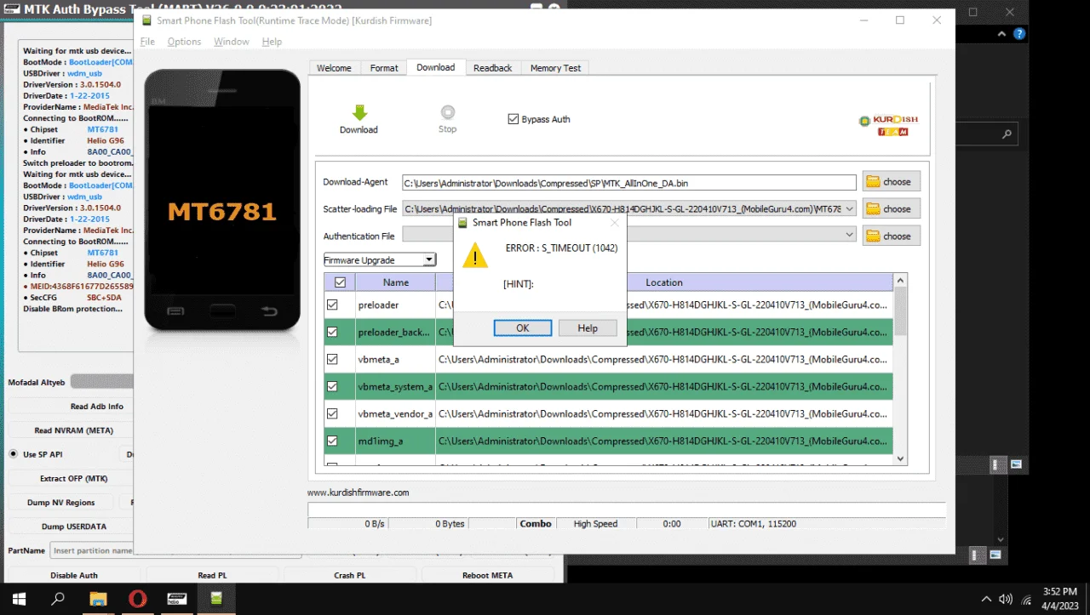Toggle the Bypass Auth checkbox

(x=513, y=119)
